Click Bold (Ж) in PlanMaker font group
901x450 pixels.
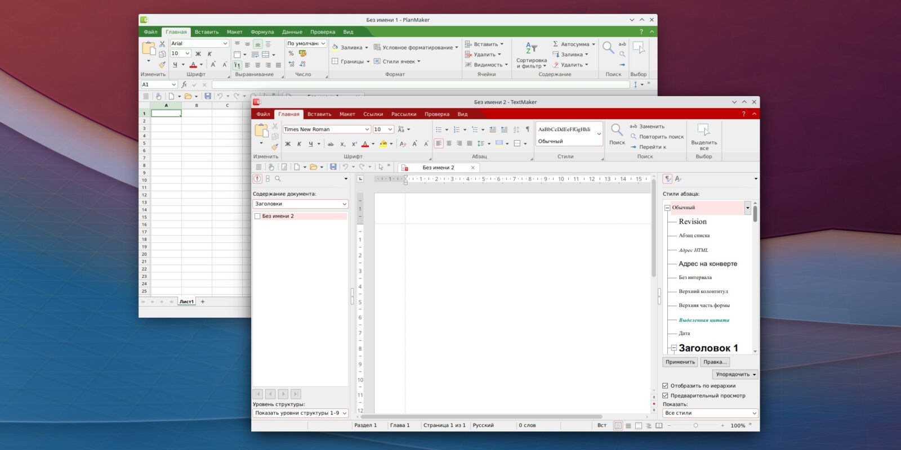tap(198, 54)
